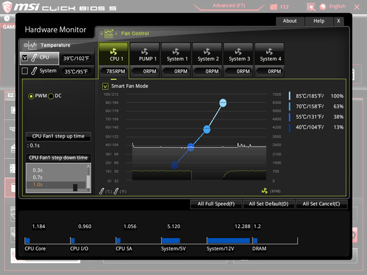The image size is (367, 275).
Task: Click the CPU 1 fan icon
Action: tap(114, 51)
